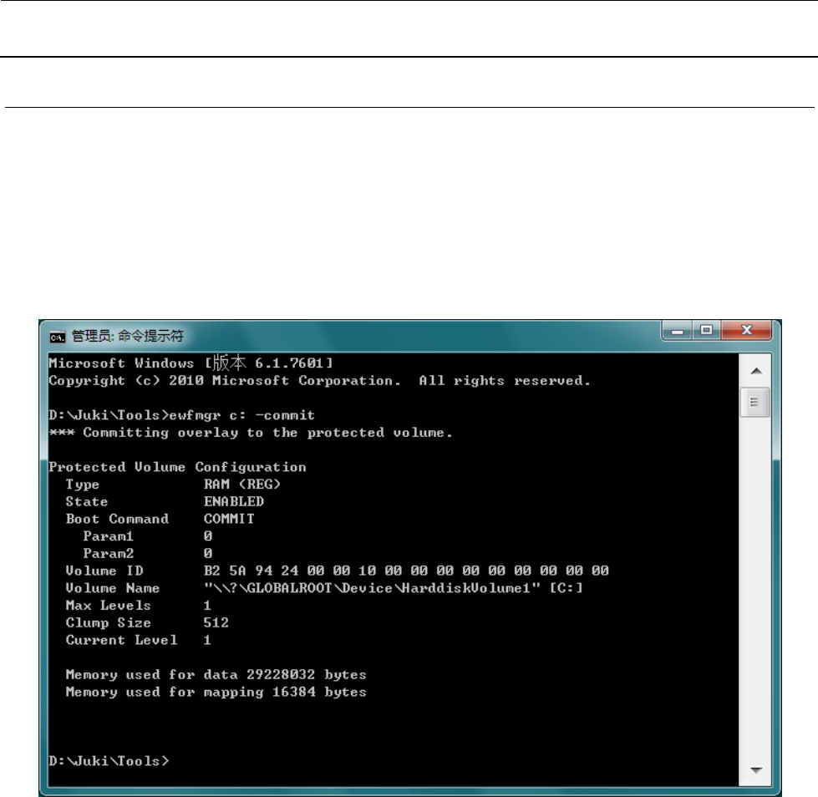Click the Param1 value 0

coord(207,536)
